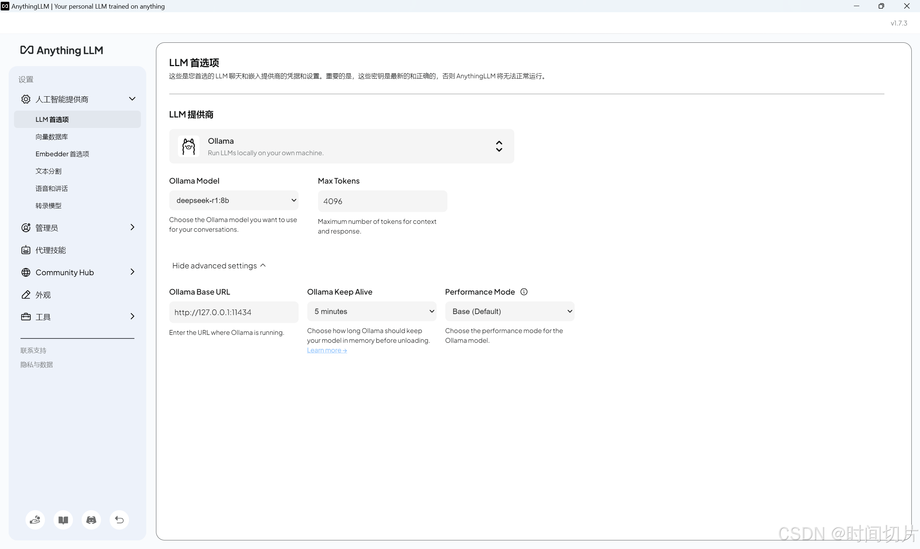Click the Discord icon in sidebar footer
Viewport: 920px width, 549px height.
click(91, 520)
